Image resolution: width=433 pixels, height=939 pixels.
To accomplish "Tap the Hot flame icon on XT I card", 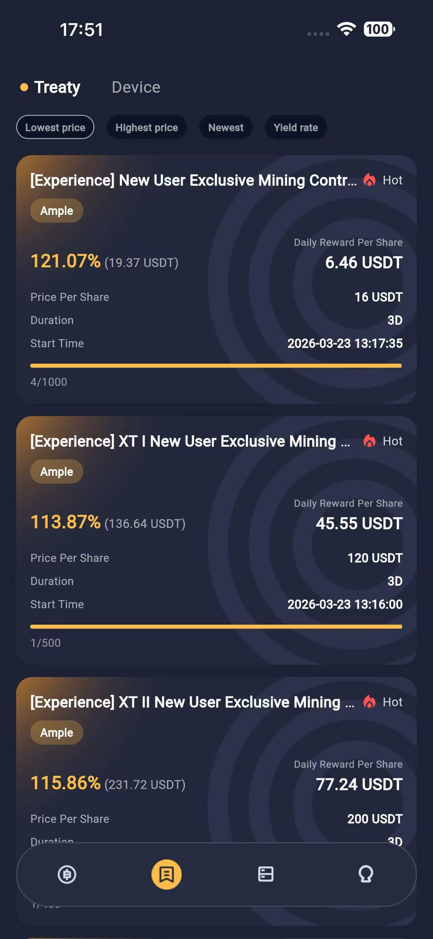I will [369, 441].
